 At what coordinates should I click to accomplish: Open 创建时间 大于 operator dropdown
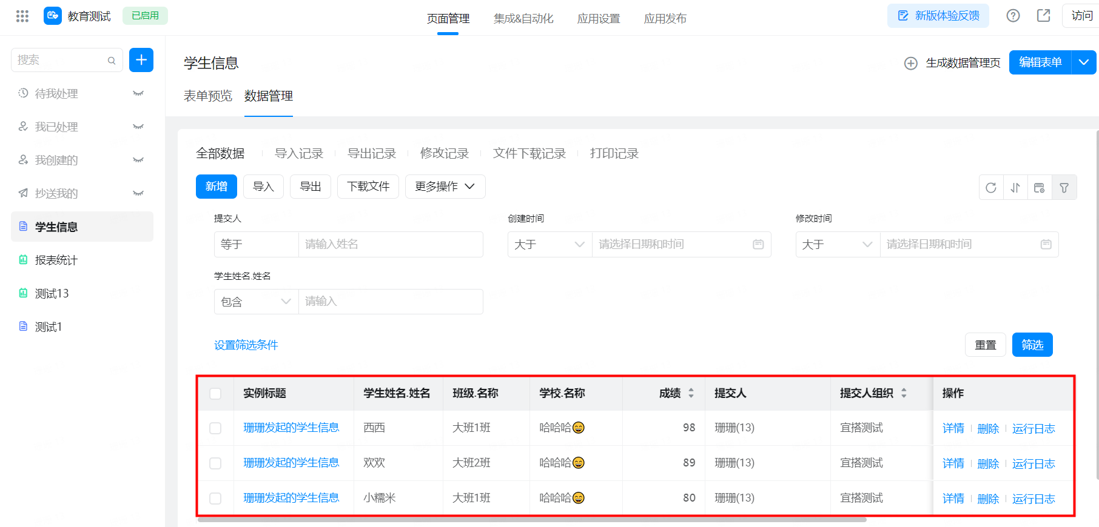pyautogui.click(x=549, y=244)
